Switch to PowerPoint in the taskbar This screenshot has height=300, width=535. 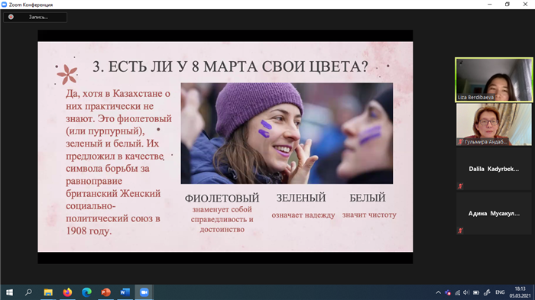(105, 292)
